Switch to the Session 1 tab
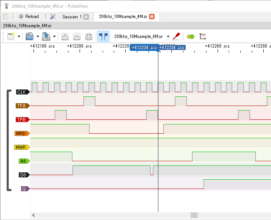Viewport: 271px width, 220px height. (x=71, y=17)
